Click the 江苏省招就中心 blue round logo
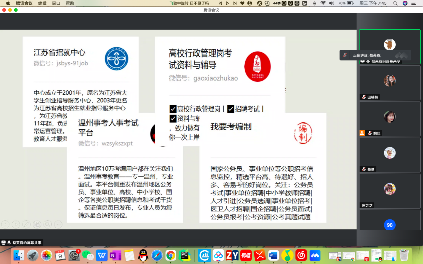Image resolution: width=423 pixels, height=264 pixels. (117, 59)
